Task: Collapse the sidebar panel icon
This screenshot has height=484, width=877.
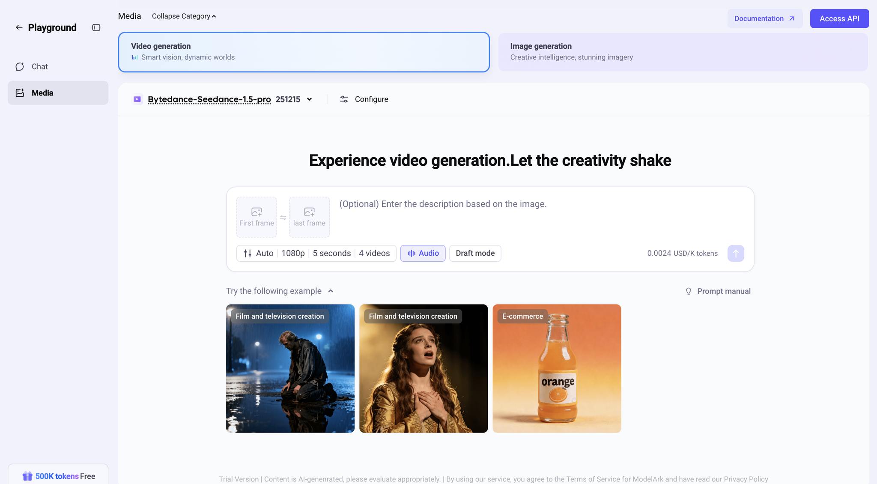Action: pos(96,27)
